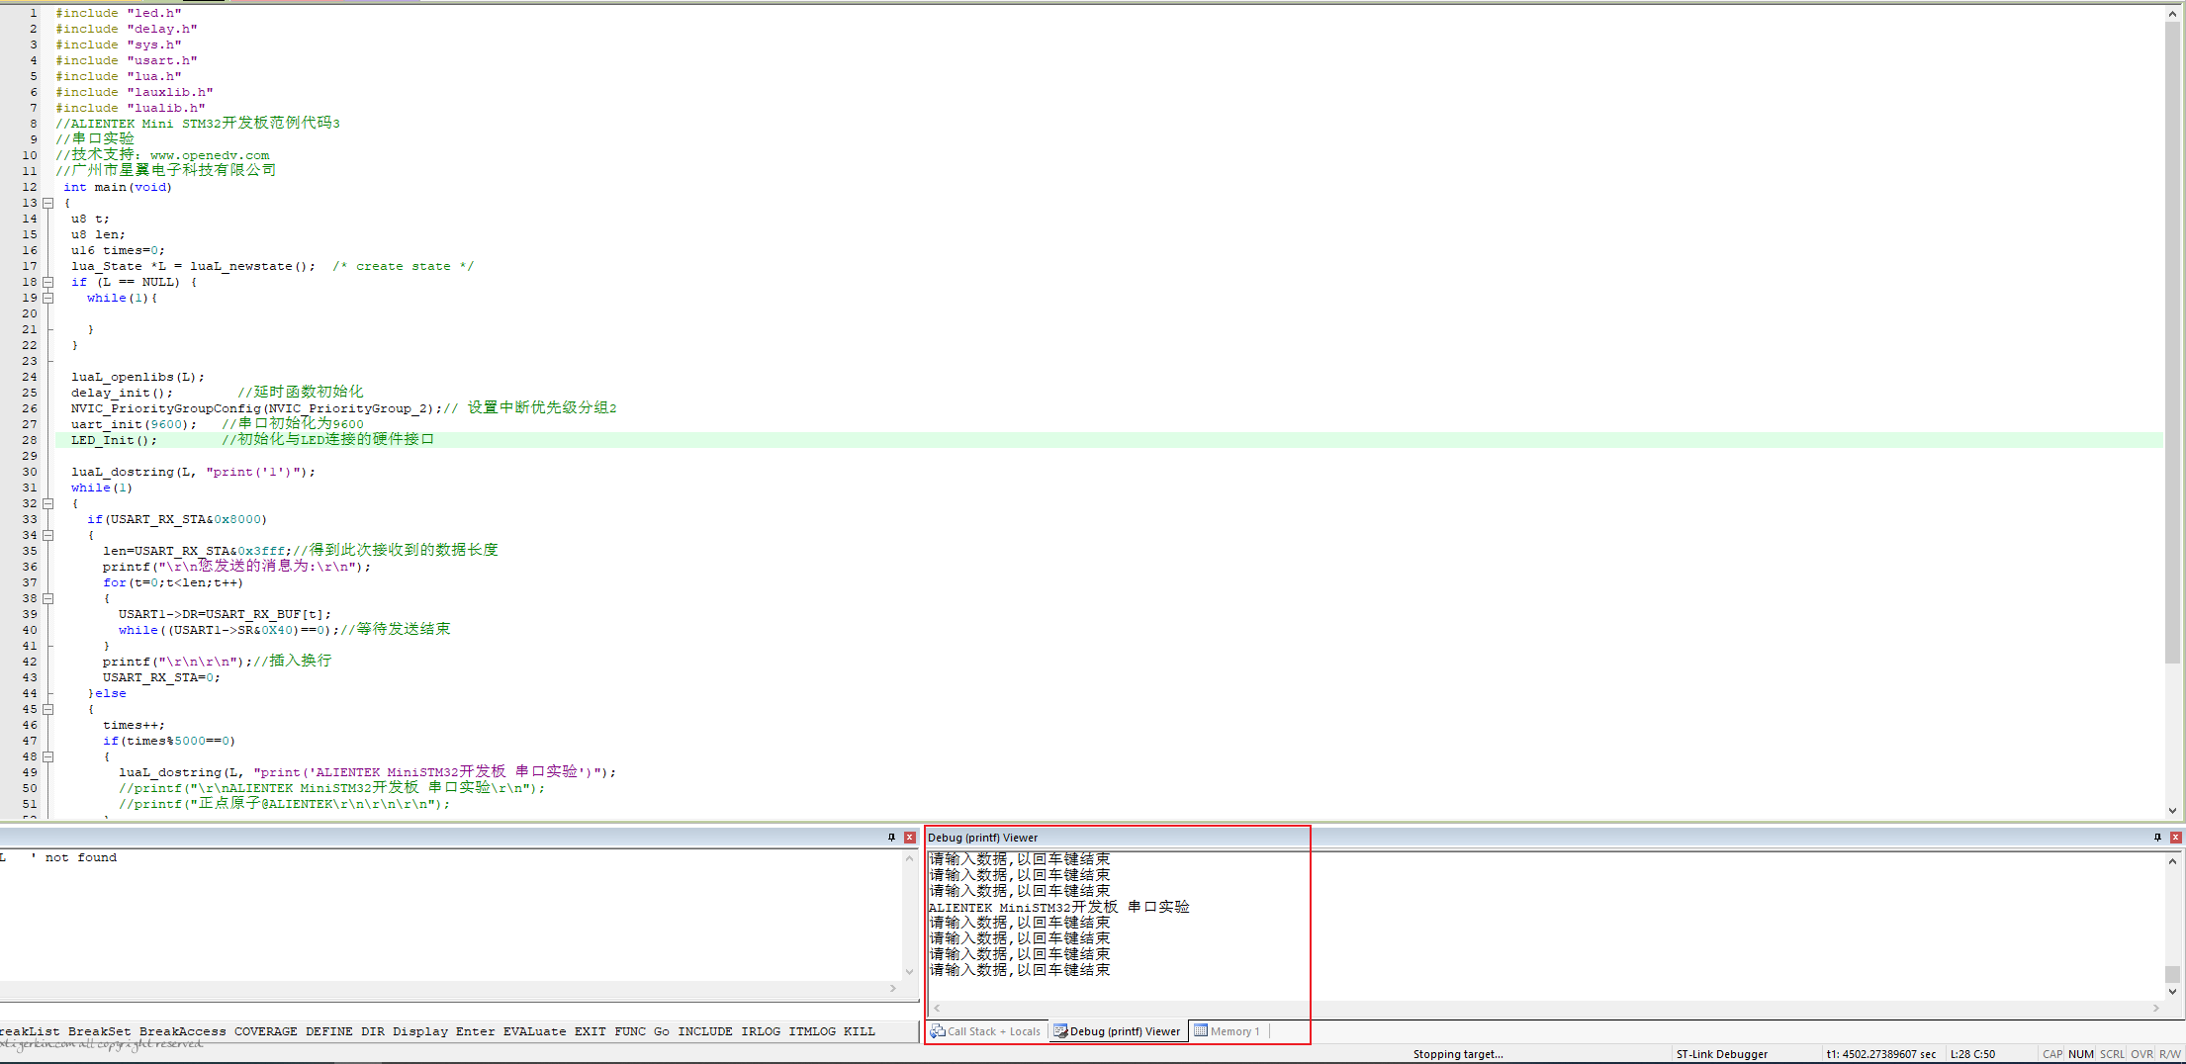Image resolution: width=2186 pixels, height=1064 pixels.
Task: Select the Debug (printf) Viewer tab
Action: (1118, 1031)
